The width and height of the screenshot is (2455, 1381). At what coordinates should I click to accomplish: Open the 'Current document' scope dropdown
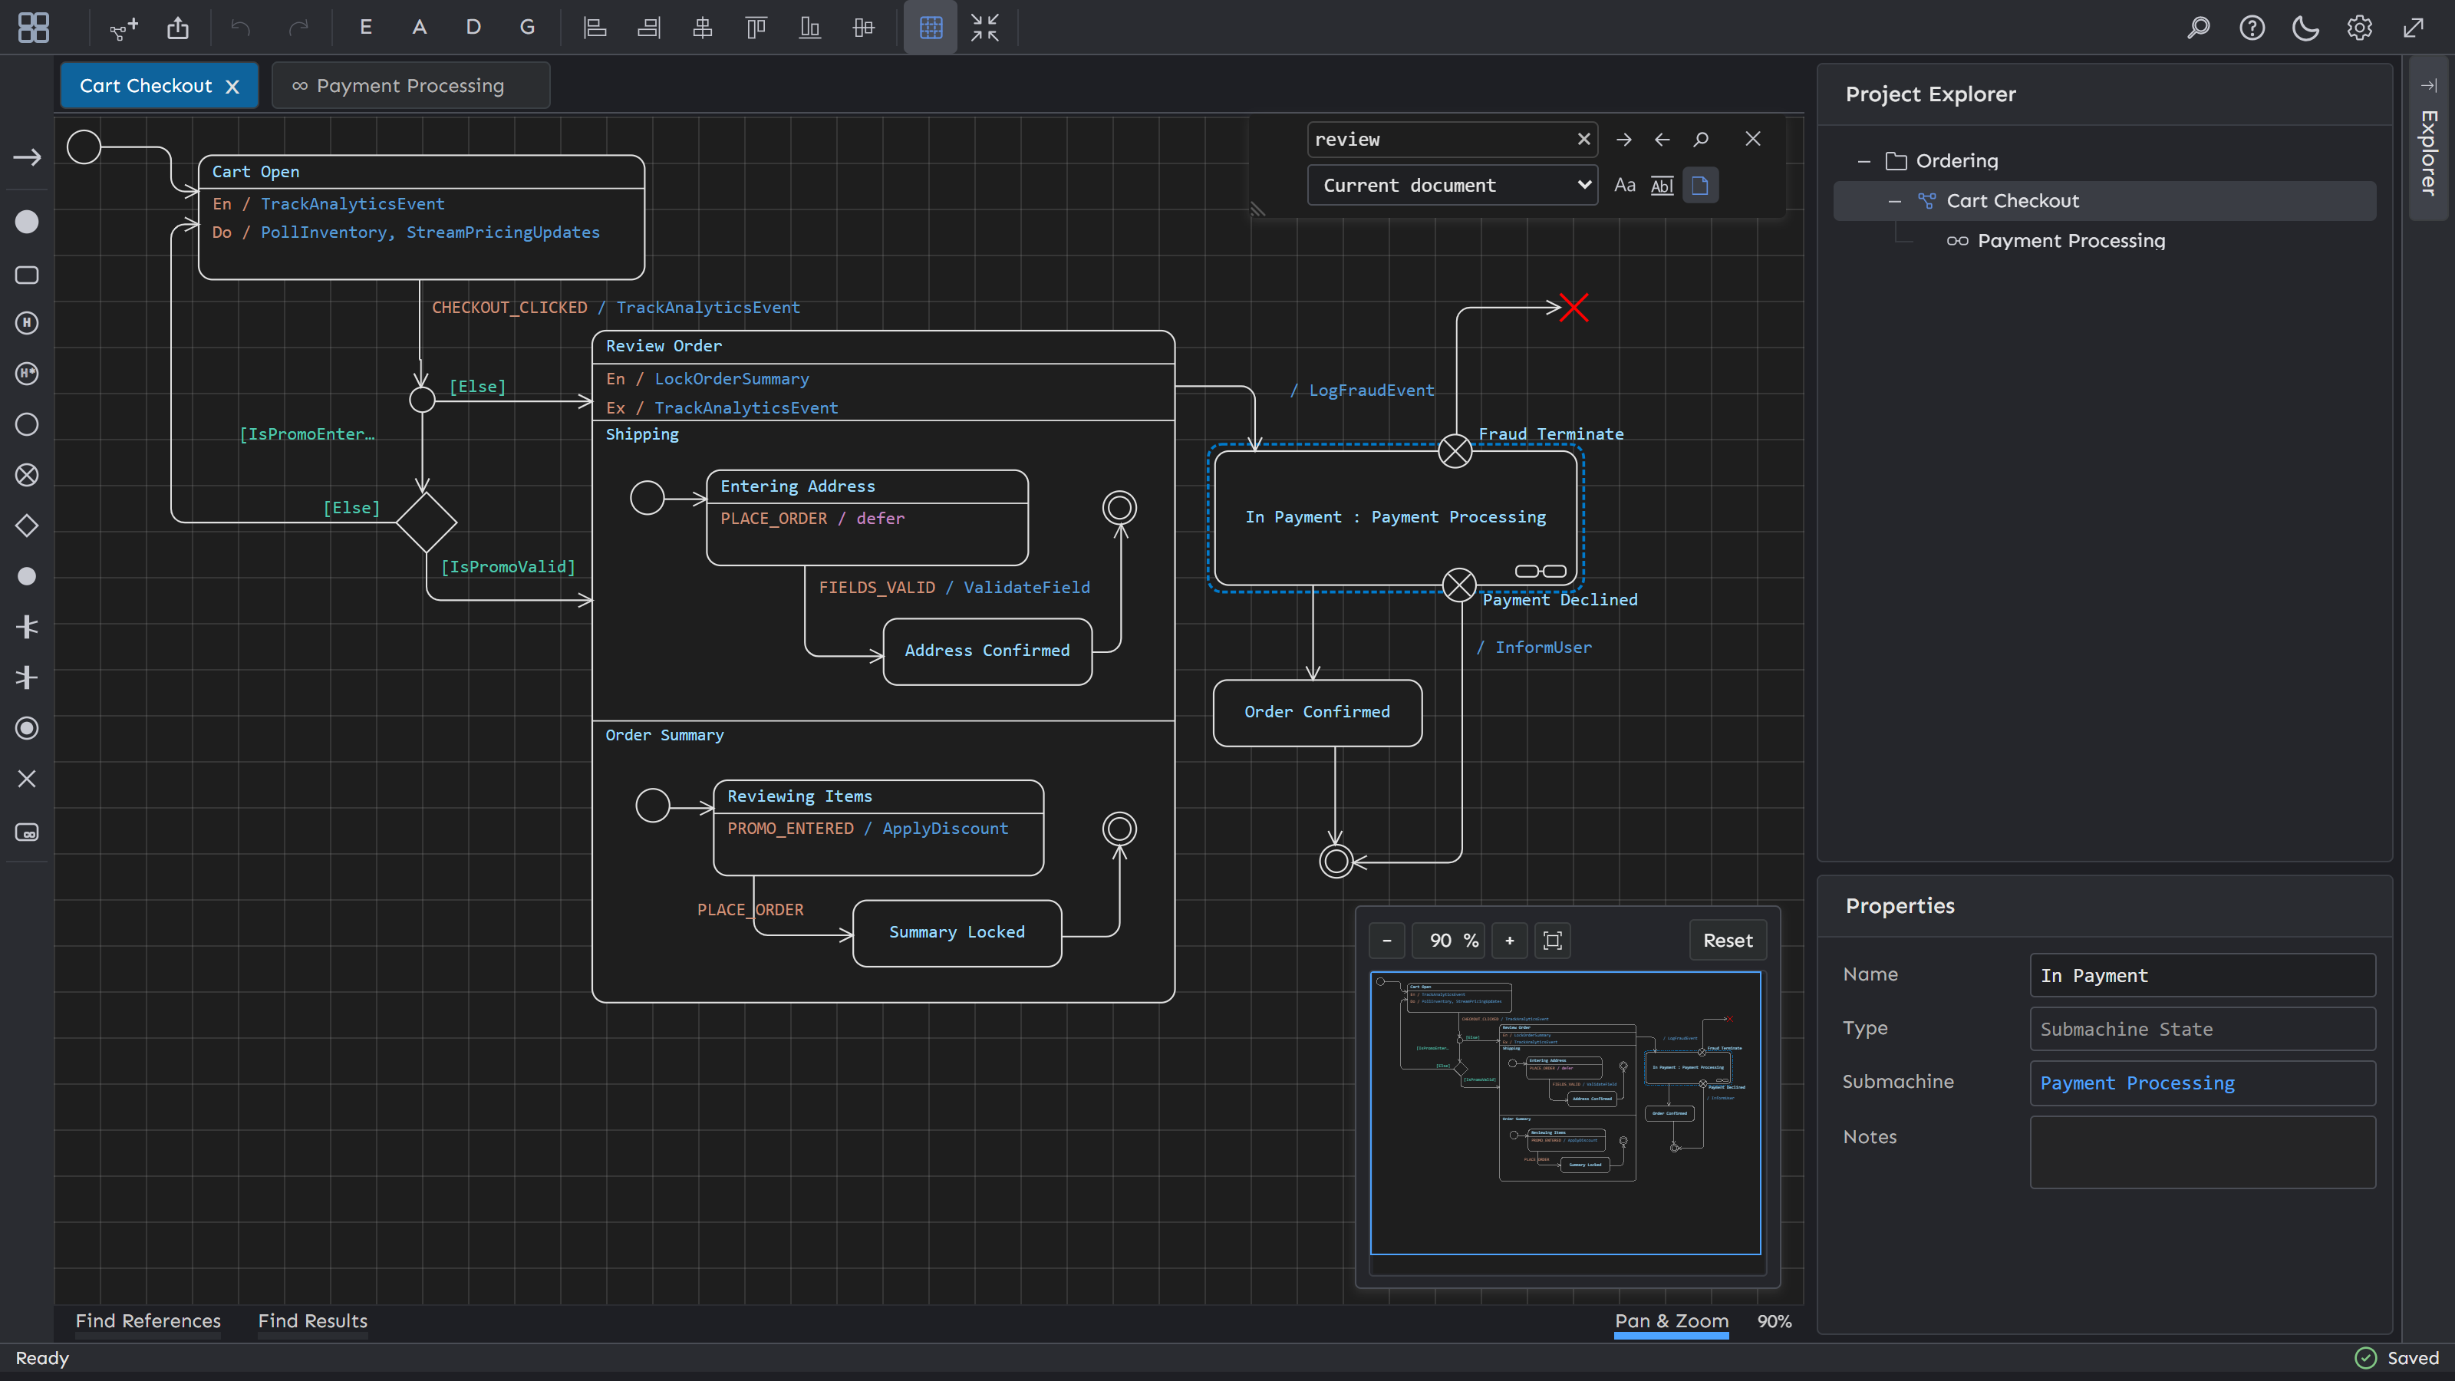pos(1453,185)
